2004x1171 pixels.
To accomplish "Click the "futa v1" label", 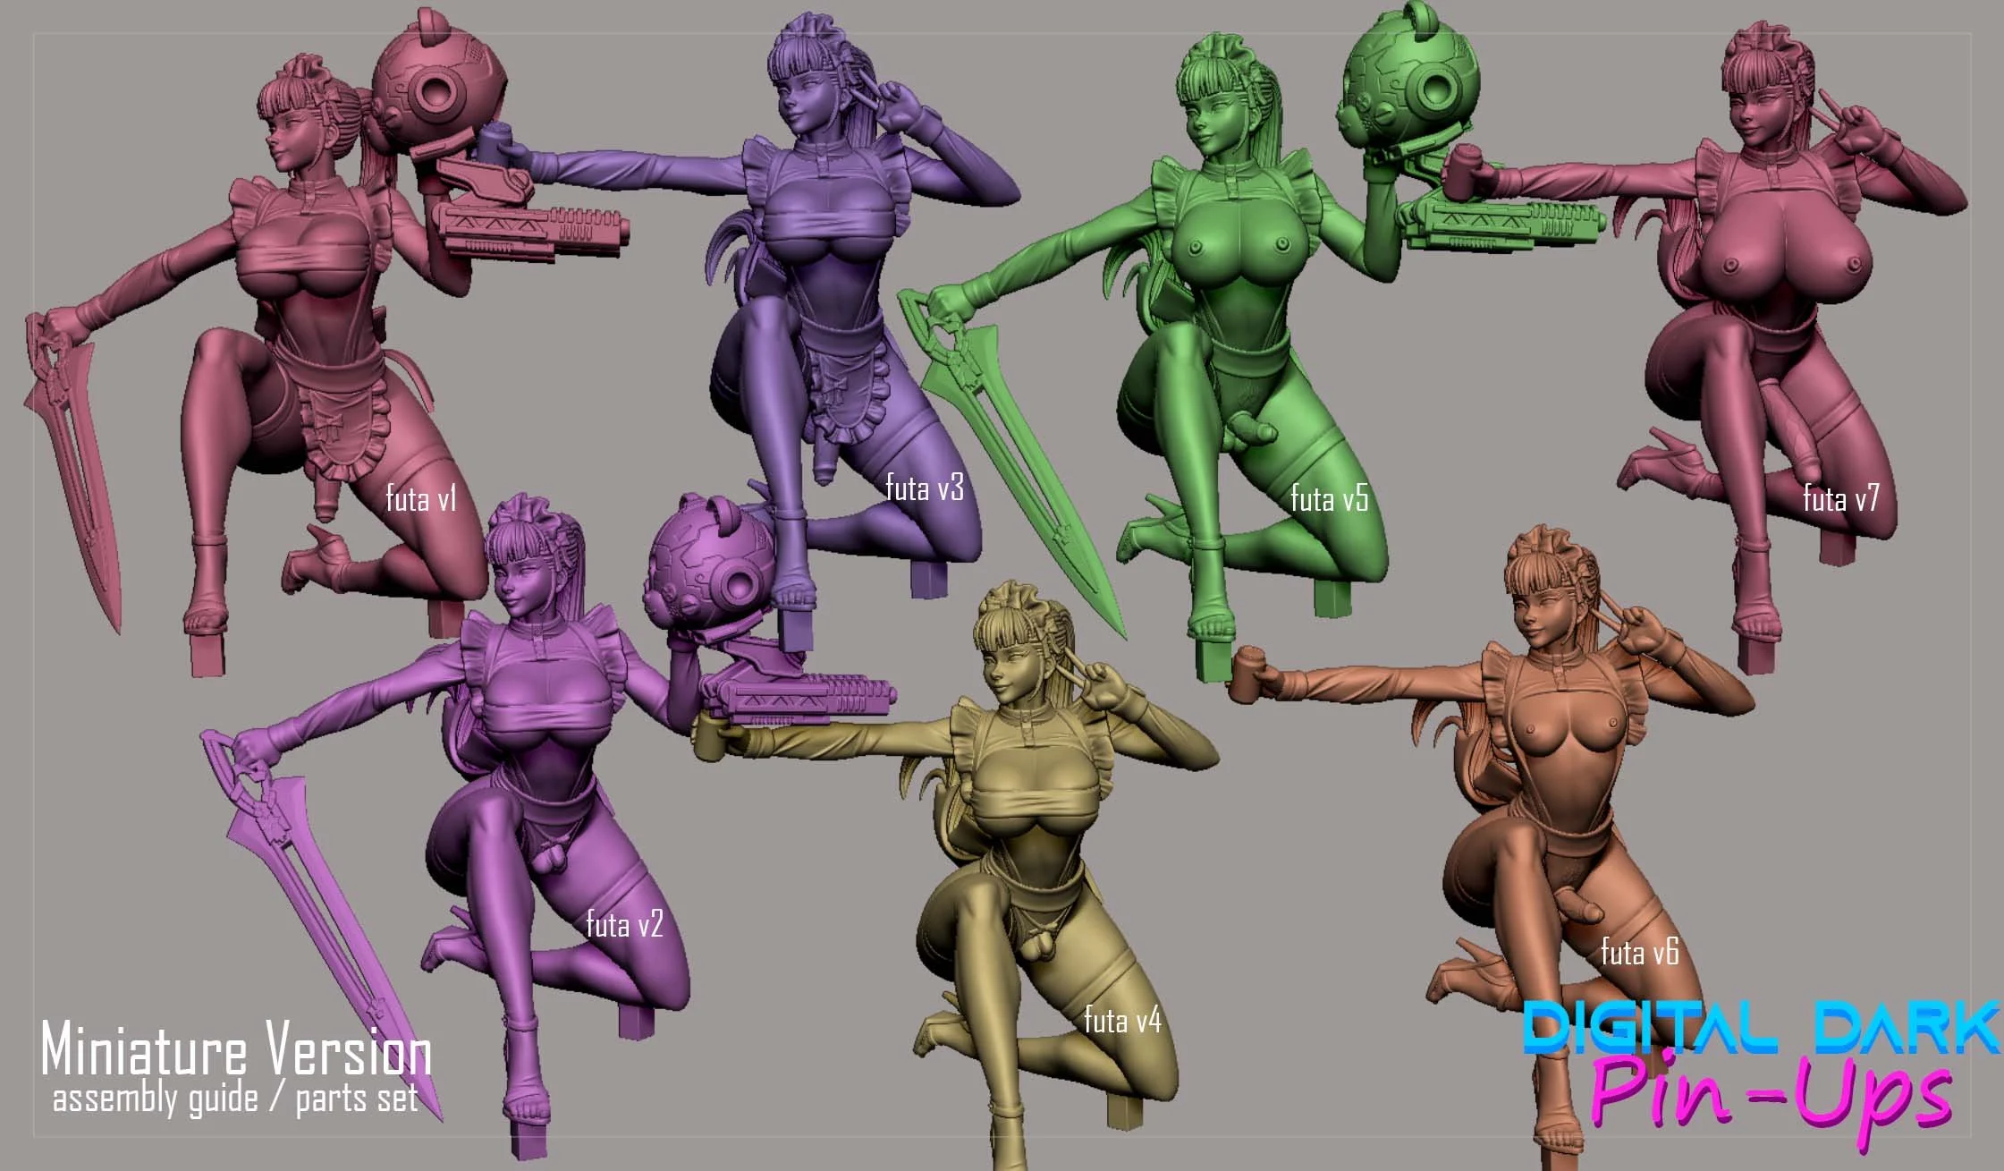I will click(x=421, y=498).
